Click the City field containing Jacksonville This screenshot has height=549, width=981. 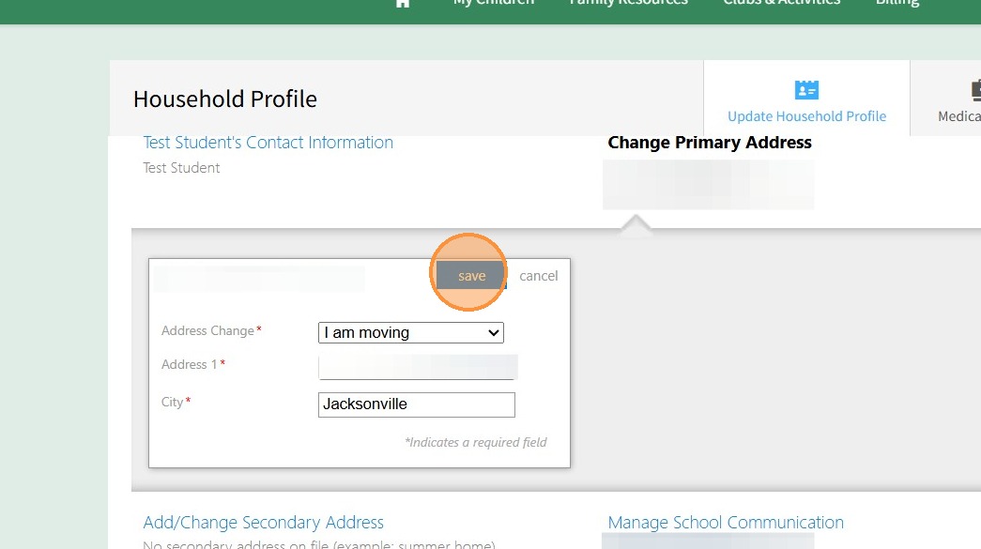coord(417,404)
